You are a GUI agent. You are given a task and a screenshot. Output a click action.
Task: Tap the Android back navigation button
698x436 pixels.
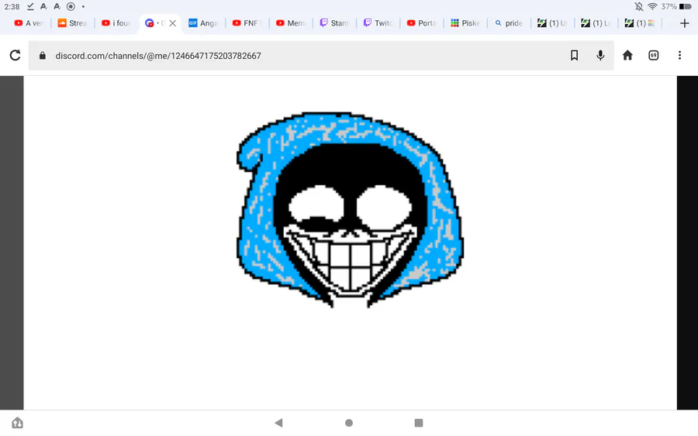278,423
